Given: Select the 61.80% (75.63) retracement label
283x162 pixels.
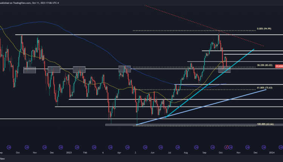Looking at the screenshot, I should [x=265, y=88].
